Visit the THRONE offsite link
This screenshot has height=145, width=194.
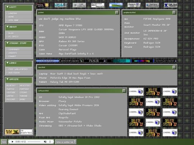(x=25, y=96)
